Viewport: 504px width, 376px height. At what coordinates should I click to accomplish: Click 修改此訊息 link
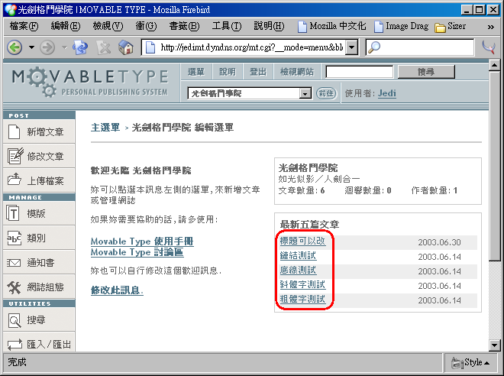click(117, 290)
